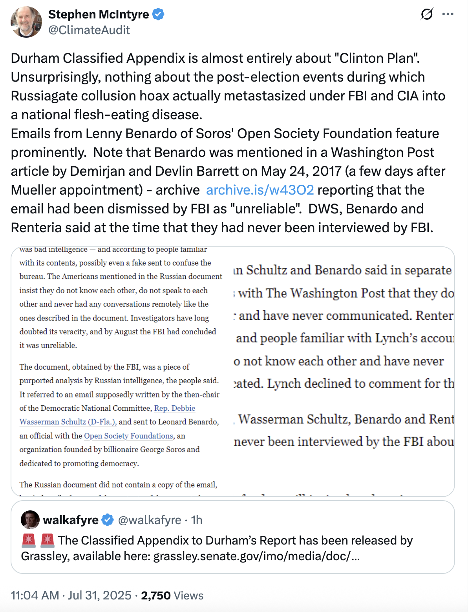Click walkafyre's avatar in quoted post
The height and width of the screenshot is (612, 468).
coord(30,520)
